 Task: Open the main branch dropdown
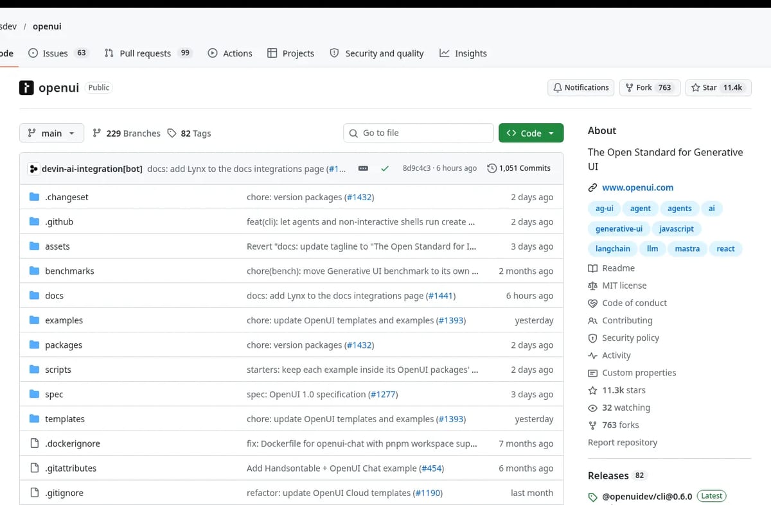coord(51,133)
